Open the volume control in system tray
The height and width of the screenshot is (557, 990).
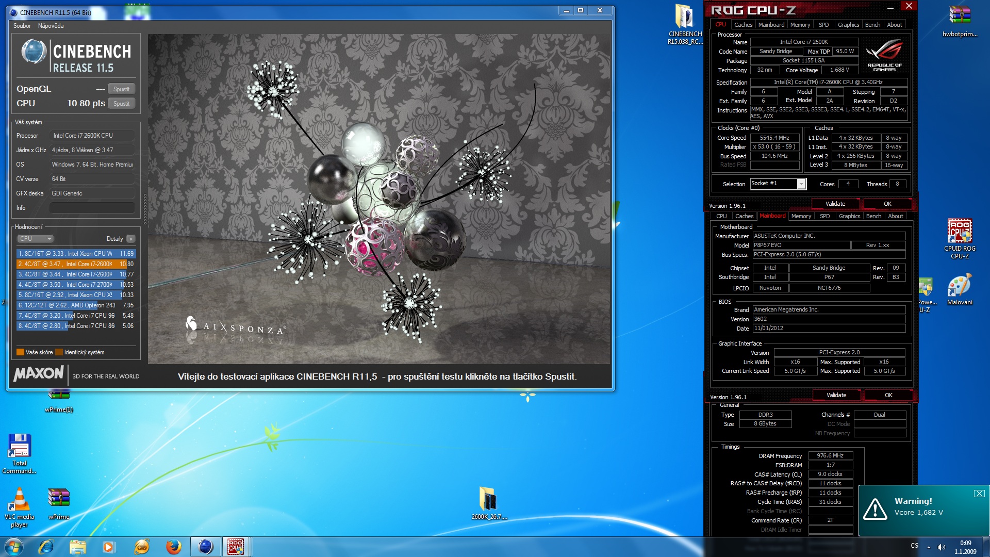[942, 547]
